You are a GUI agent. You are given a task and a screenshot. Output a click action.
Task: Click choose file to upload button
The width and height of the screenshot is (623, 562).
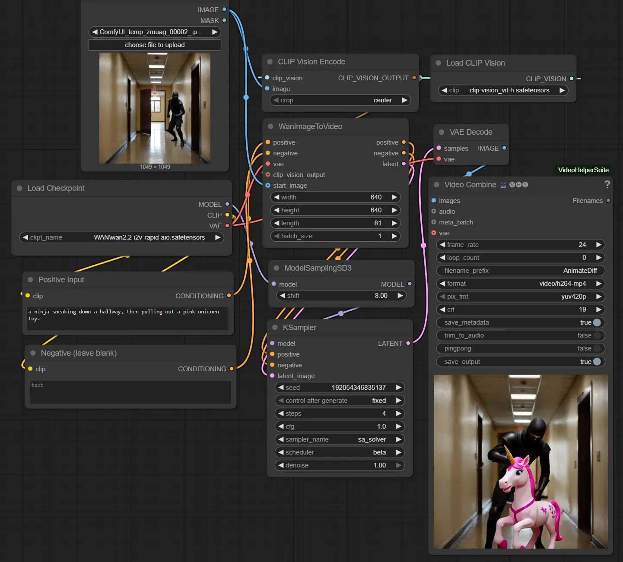point(155,45)
